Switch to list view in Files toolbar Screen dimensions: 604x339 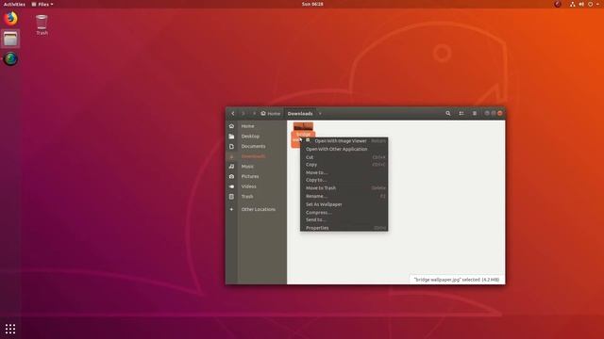pyautogui.click(x=461, y=113)
